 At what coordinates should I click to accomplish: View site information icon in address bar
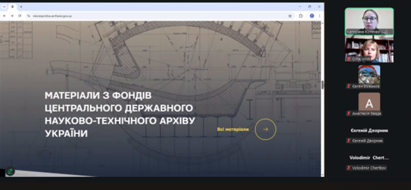coord(28,16)
